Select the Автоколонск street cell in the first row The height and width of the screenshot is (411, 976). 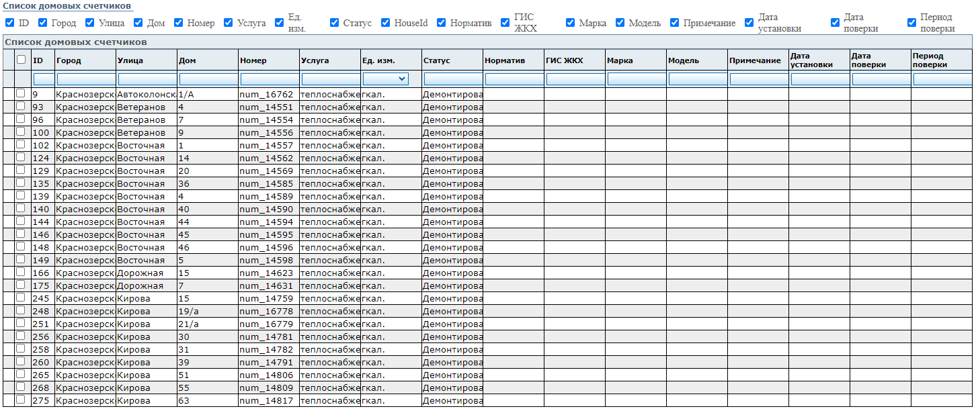(x=146, y=94)
